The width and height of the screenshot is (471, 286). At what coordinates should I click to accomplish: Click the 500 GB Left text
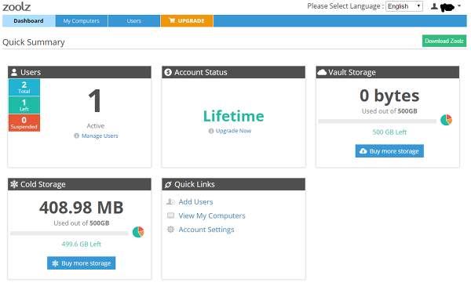(389, 132)
